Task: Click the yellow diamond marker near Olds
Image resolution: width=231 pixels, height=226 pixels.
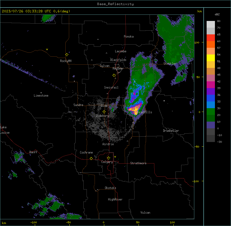Action: coord(104,112)
